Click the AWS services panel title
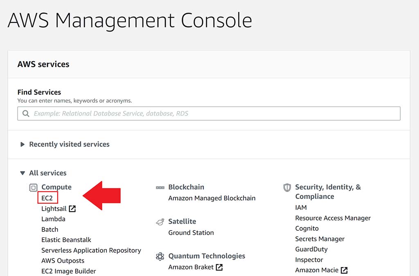 click(x=43, y=64)
